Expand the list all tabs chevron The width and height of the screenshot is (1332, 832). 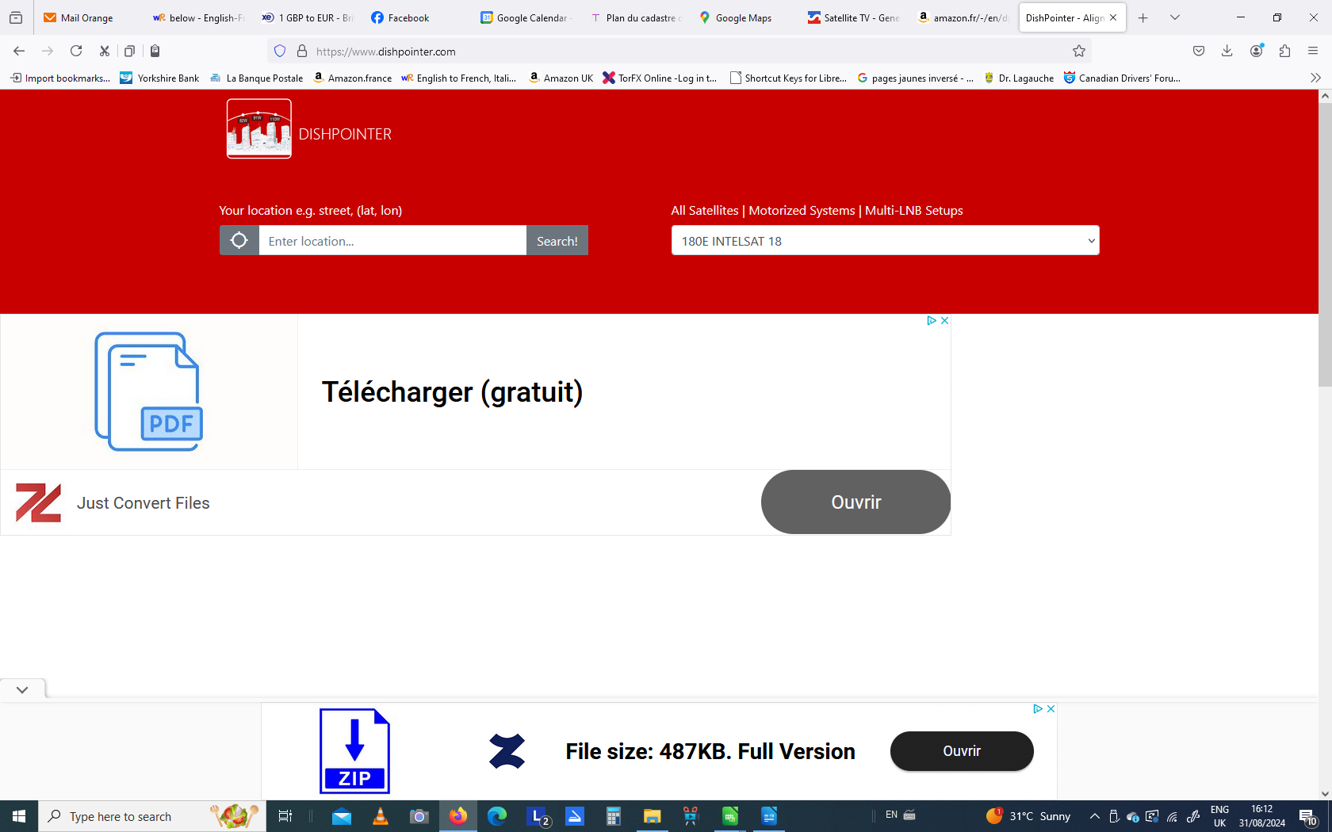pyautogui.click(x=1175, y=17)
